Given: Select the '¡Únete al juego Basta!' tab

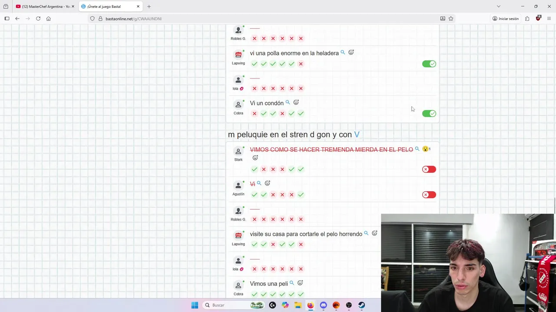Looking at the screenshot, I should pos(110,6).
